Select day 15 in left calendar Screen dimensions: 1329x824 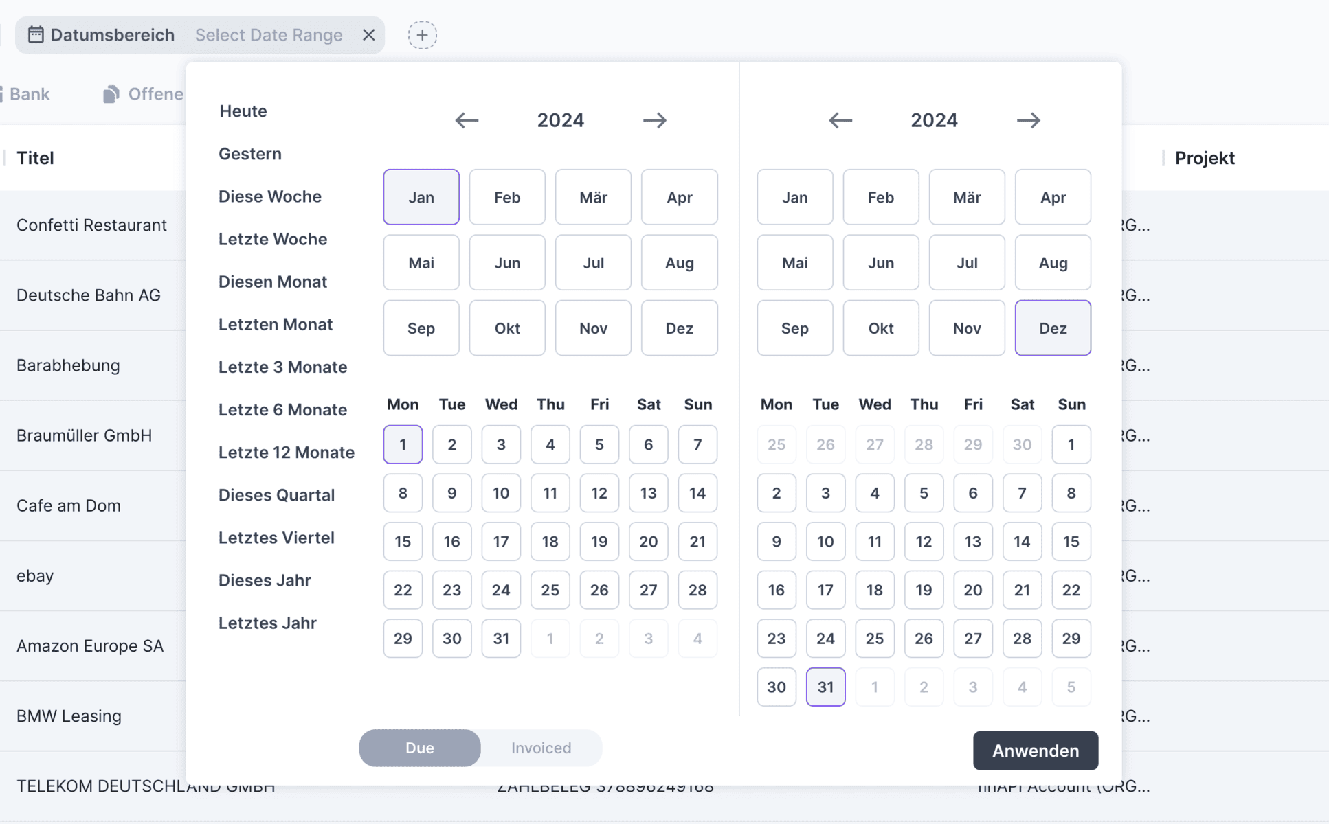click(403, 542)
